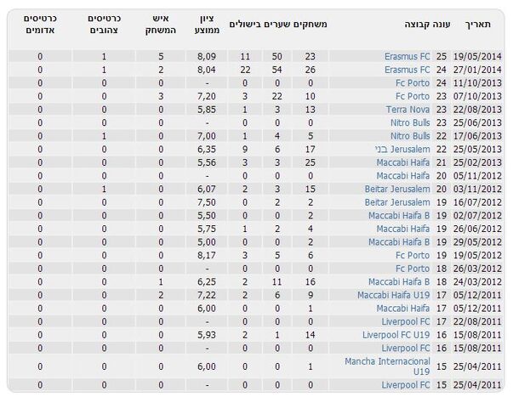
Task: Open Erasmus FC link dated 19/05/2014
Action: click(x=407, y=57)
